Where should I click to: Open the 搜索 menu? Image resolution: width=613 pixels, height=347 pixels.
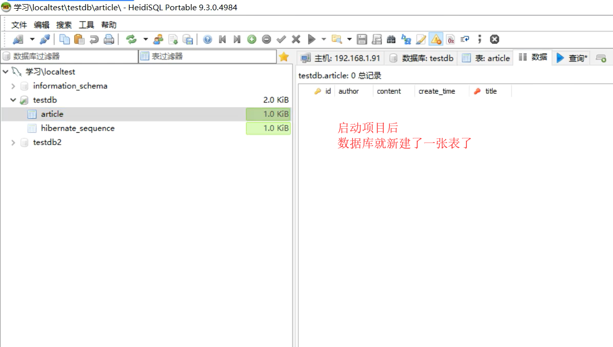64,25
